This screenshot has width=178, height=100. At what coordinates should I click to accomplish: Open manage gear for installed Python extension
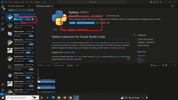tap(33, 19)
